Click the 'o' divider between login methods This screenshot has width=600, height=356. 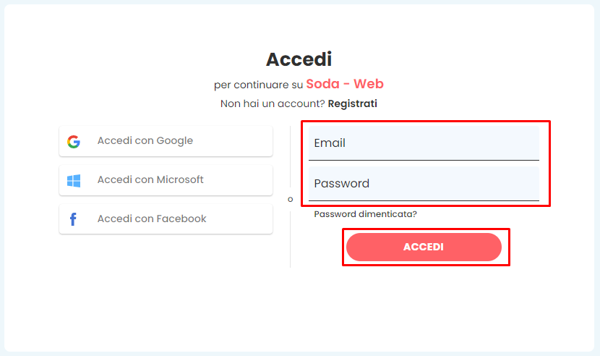[290, 199]
